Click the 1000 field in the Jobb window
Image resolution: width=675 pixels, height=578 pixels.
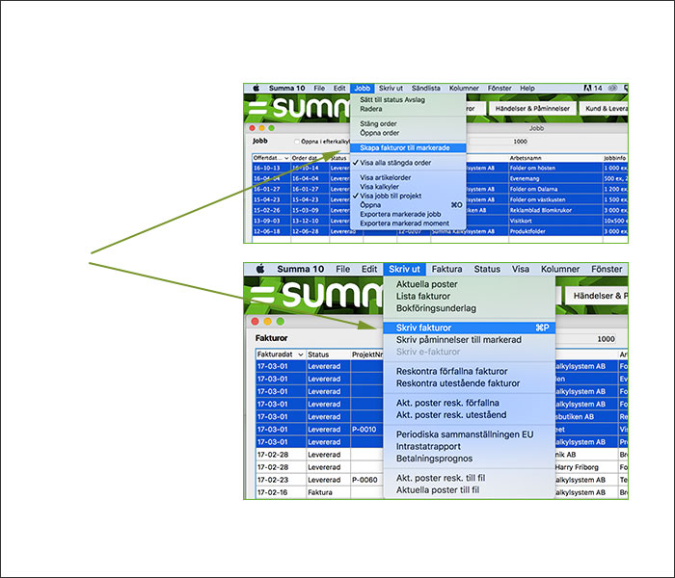pyautogui.click(x=498, y=142)
